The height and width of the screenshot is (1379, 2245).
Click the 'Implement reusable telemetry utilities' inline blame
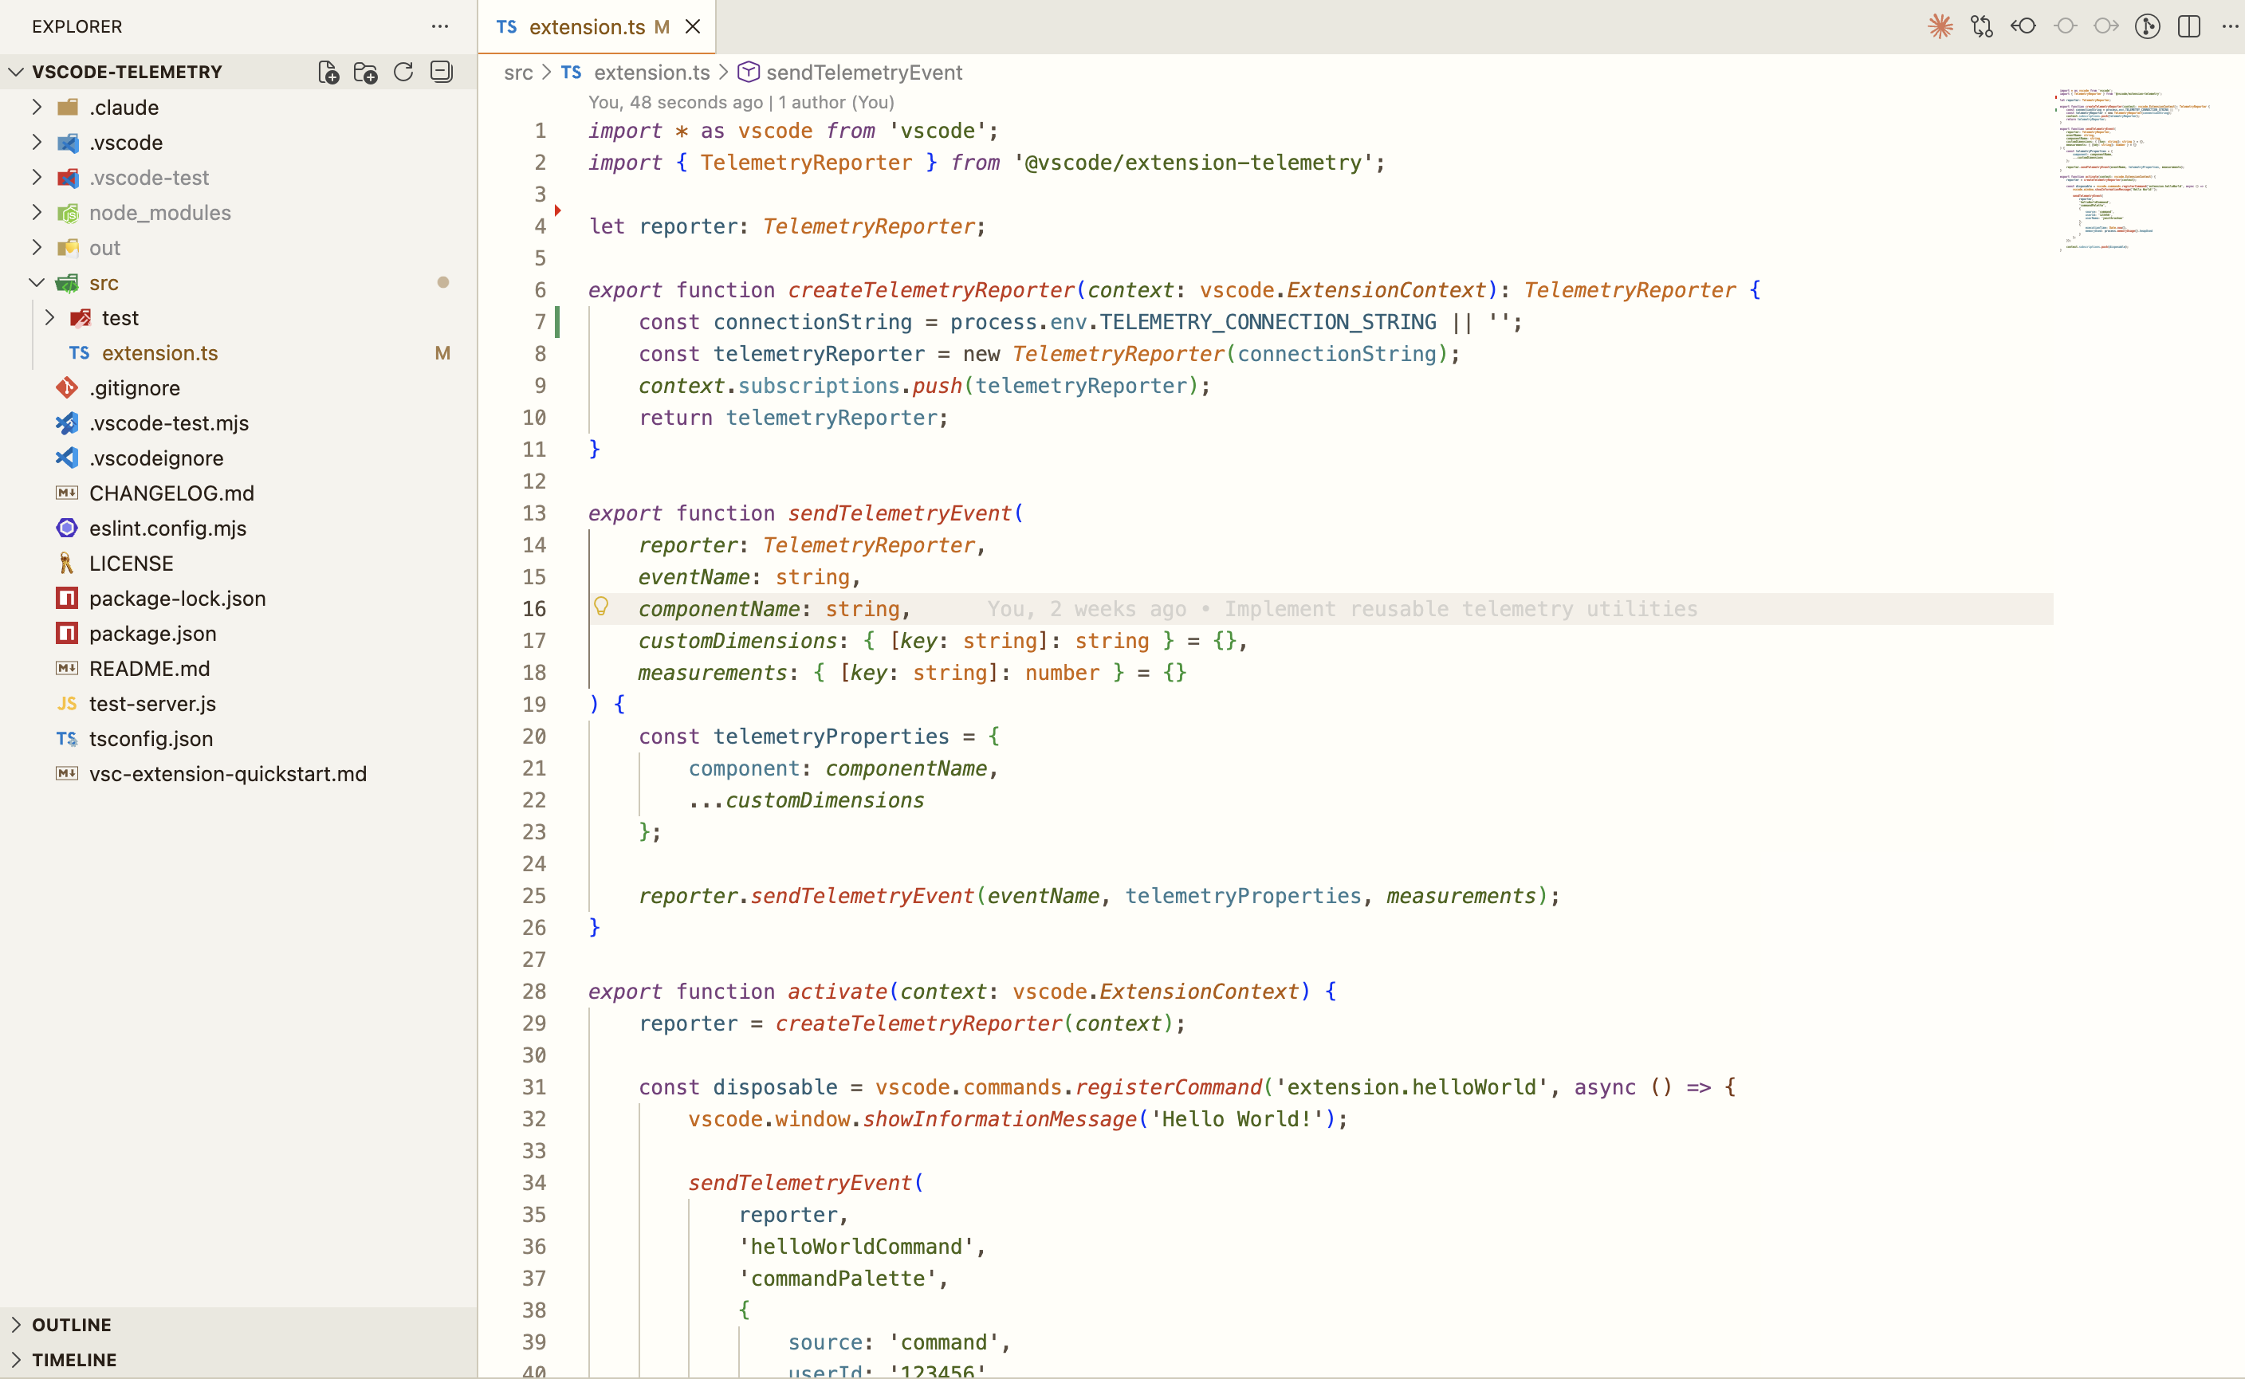point(1461,607)
